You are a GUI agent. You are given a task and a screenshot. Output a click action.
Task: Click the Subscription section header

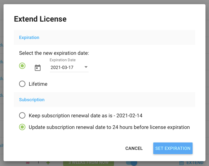(x=32, y=100)
